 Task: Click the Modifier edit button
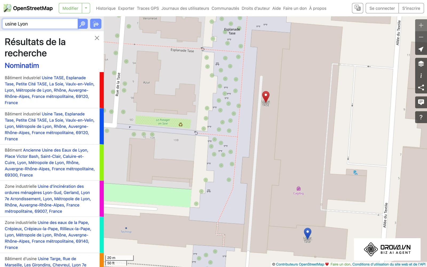click(x=70, y=8)
